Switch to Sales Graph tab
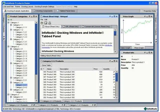 [x=125, y=48]
